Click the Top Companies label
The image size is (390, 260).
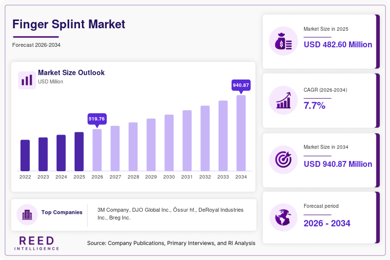(x=62, y=212)
